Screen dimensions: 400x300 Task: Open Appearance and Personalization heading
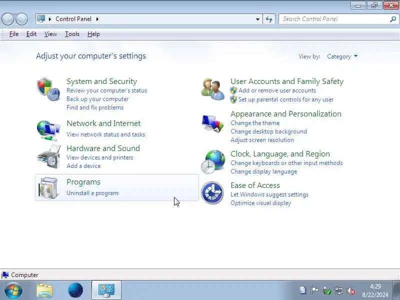[286, 114]
